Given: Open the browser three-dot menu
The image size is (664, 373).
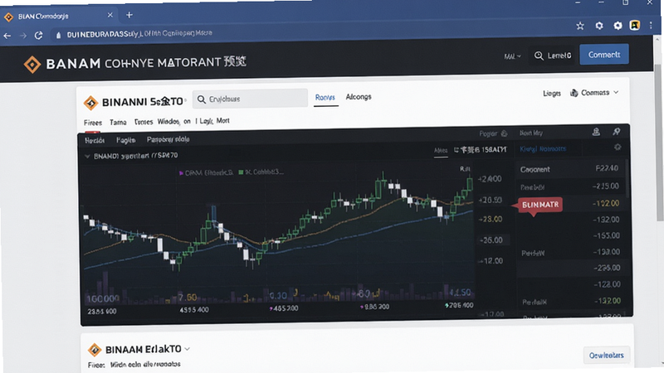Looking at the screenshot, I should pos(651,26).
